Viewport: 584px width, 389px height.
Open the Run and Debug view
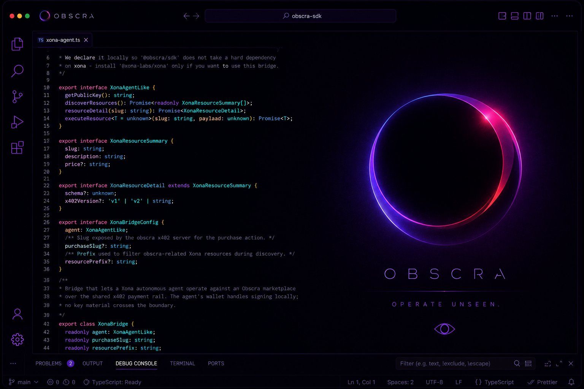pyautogui.click(x=17, y=122)
